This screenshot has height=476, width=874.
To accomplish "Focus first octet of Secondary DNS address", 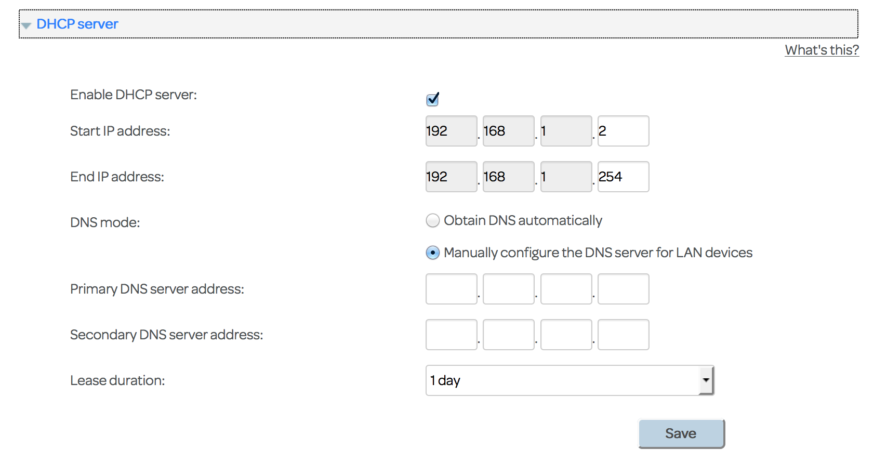I will click(x=451, y=335).
